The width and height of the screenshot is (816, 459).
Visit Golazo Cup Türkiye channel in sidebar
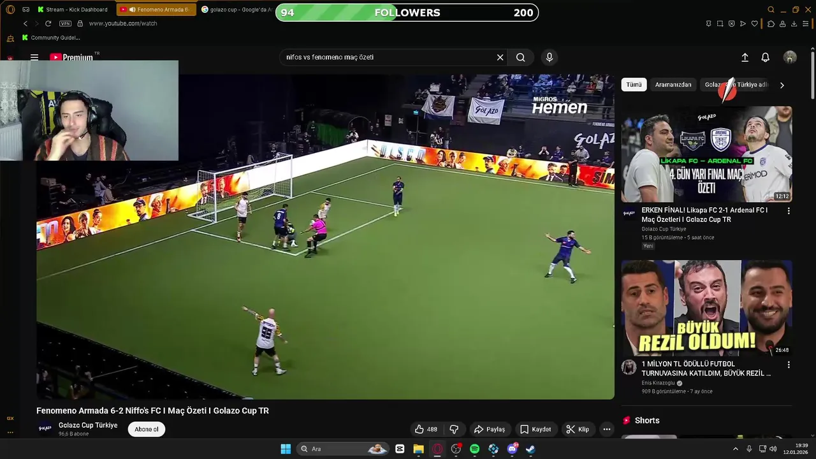[x=664, y=229]
